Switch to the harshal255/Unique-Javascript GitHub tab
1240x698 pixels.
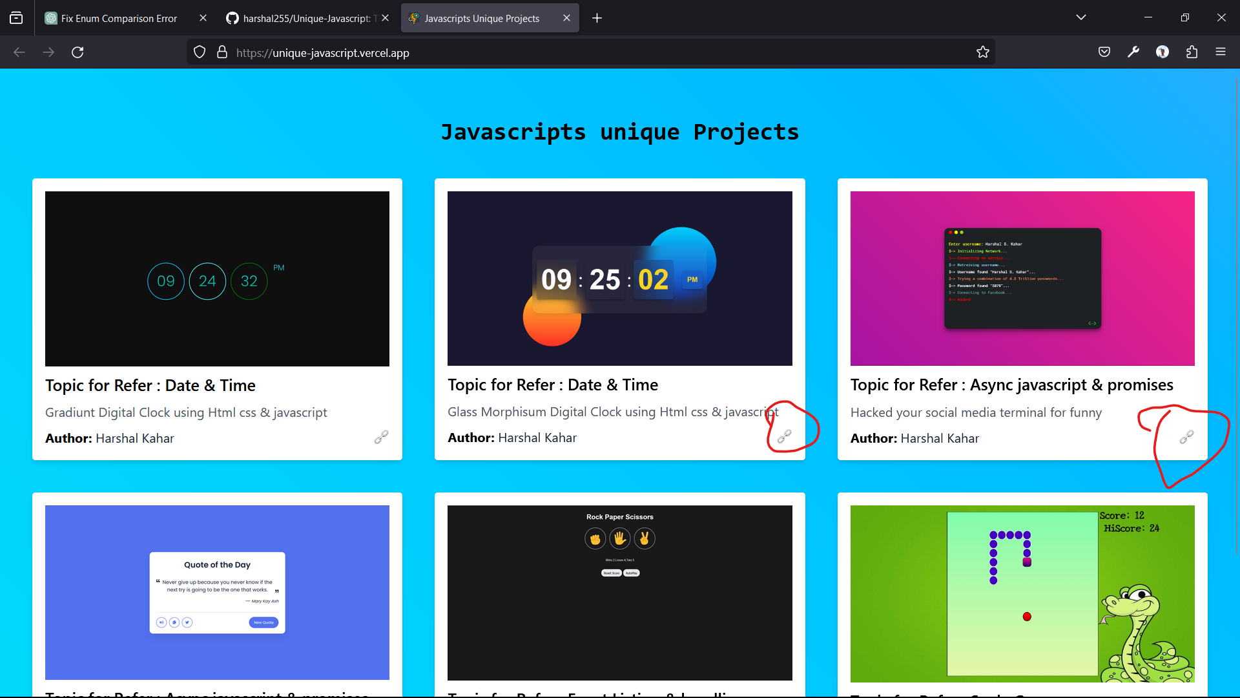click(300, 17)
